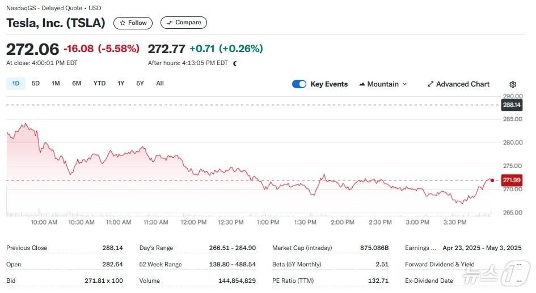Click the star icon on Follow

tap(123, 23)
